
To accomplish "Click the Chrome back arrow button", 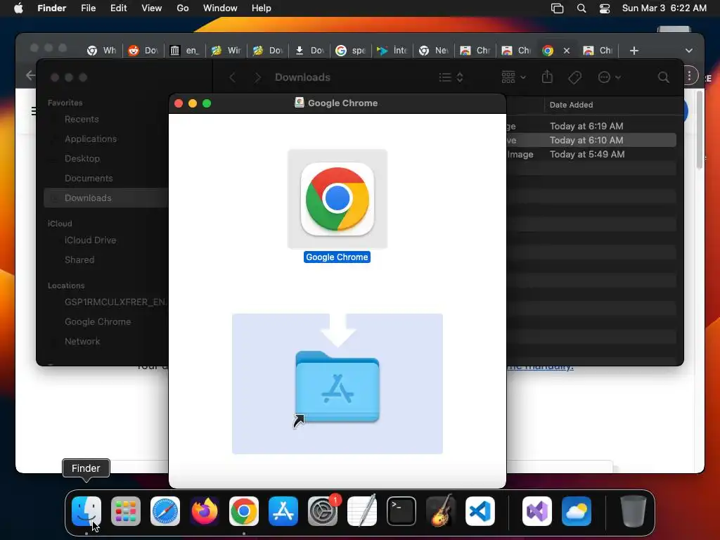I will (30, 75).
